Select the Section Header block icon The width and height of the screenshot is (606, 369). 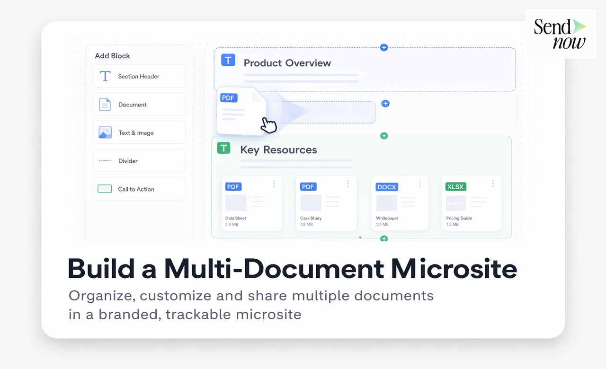click(105, 76)
